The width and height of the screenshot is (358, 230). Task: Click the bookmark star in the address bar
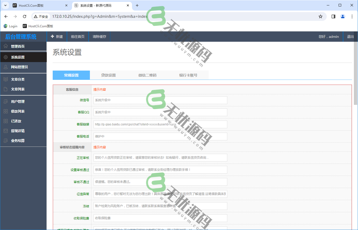tap(321, 16)
